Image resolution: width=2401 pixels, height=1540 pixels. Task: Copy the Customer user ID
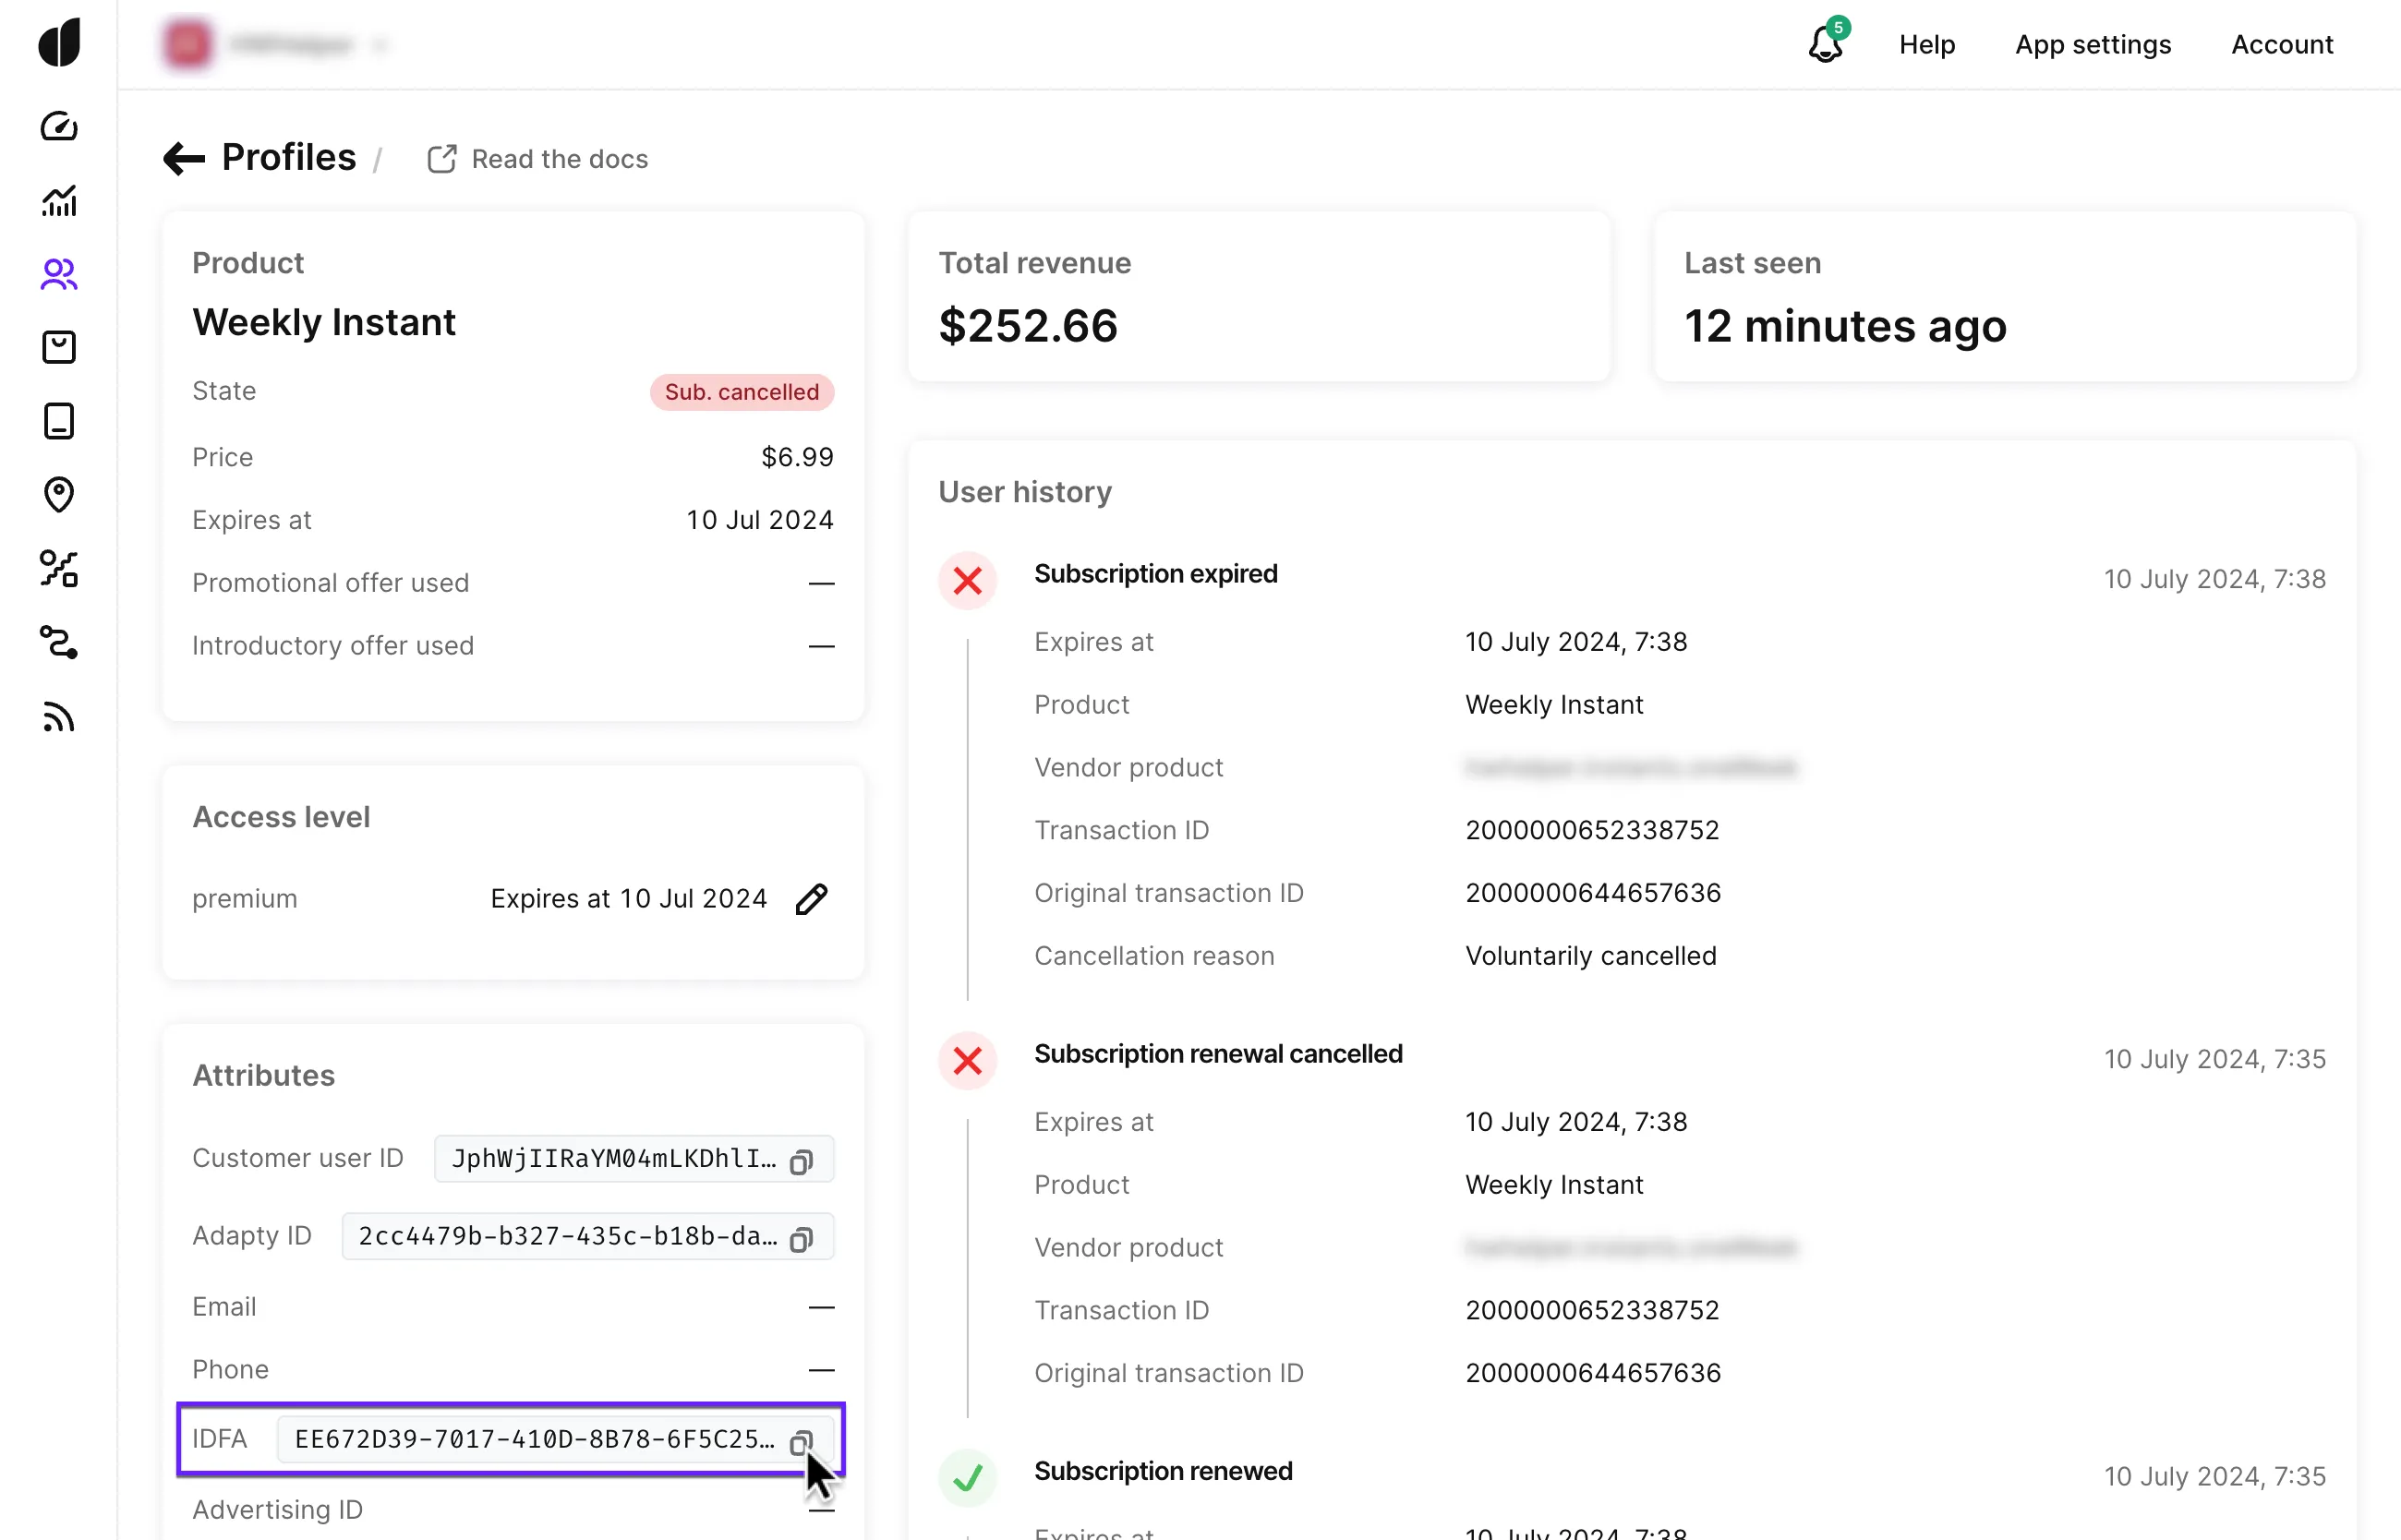pyautogui.click(x=801, y=1161)
